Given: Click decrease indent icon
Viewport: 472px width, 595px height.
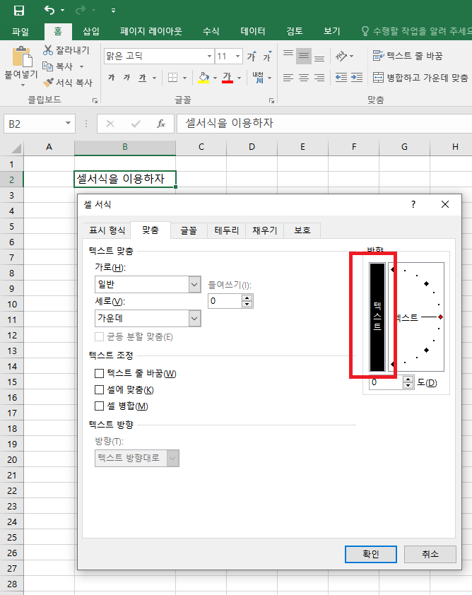Looking at the screenshot, I should pos(341,78).
